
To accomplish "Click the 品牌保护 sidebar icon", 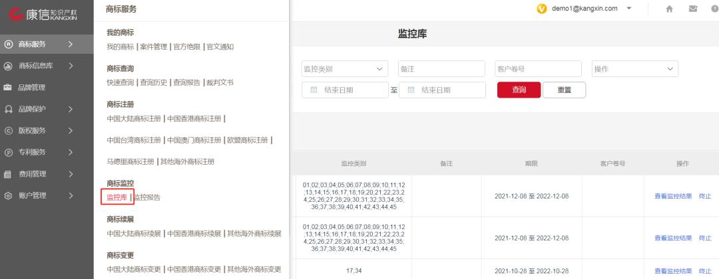I will pos(8,109).
